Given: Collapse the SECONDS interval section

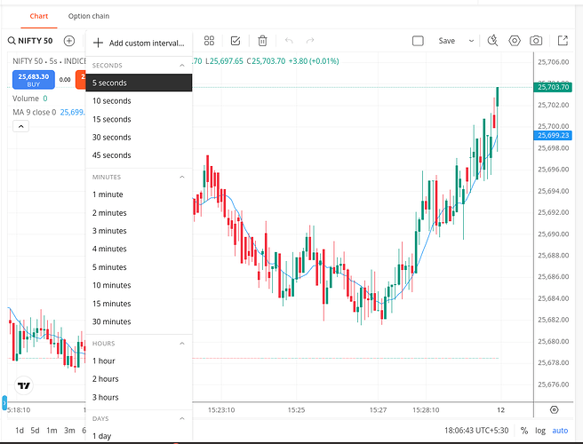Looking at the screenshot, I should (x=182, y=66).
